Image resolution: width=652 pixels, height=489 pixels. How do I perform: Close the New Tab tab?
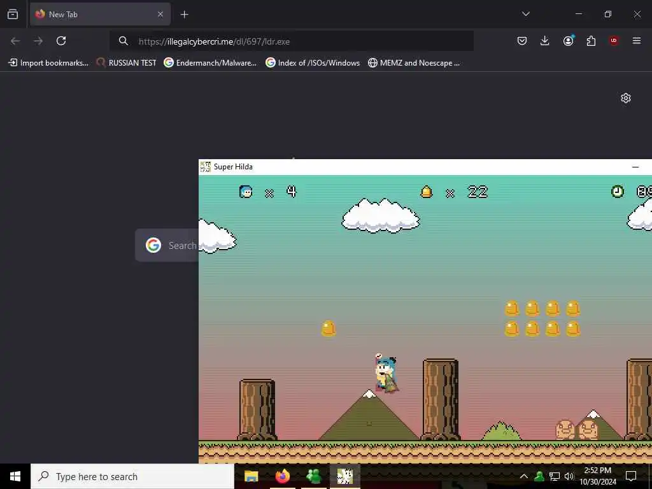(160, 14)
